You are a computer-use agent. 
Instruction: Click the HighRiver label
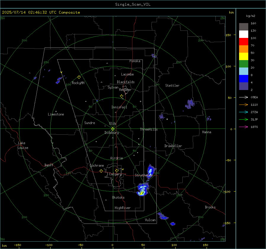tap(123, 208)
